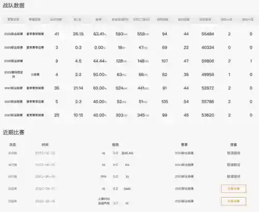The height and width of the screenshot is (212, 259).
Task: Select the 21/14 win-loss record
Action: [x=78, y=88]
